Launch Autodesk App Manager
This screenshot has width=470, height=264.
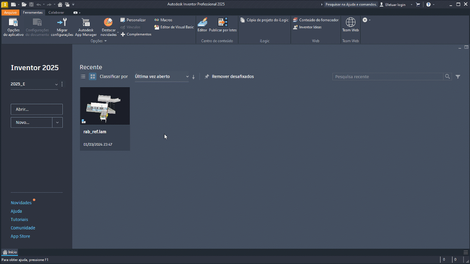[x=86, y=27]
